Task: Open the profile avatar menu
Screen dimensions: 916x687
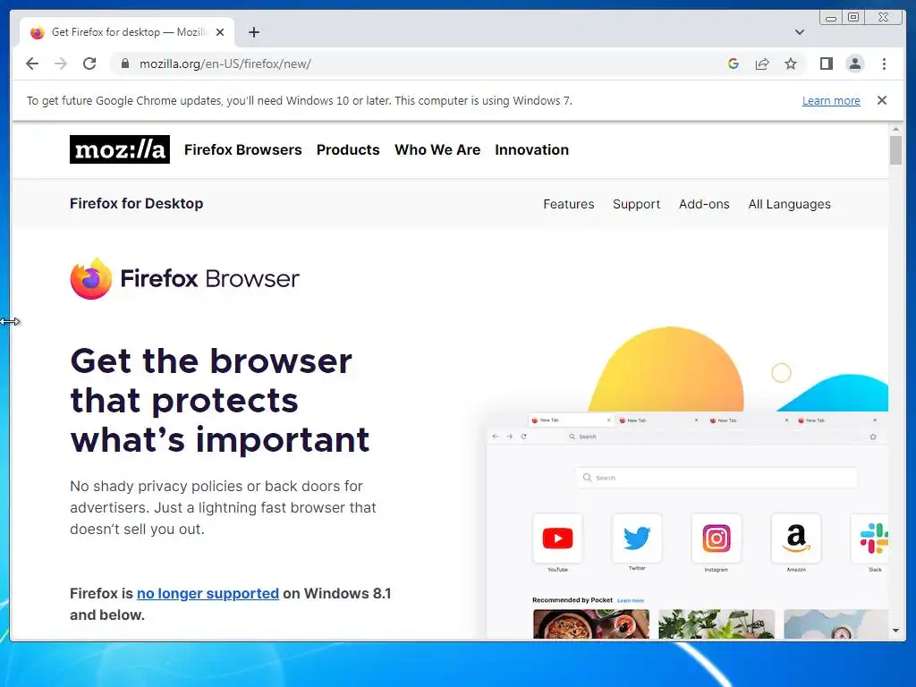Action: [x=854, y=64]
